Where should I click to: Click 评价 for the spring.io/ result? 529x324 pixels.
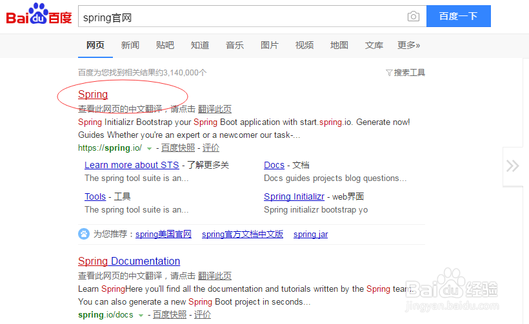211,148
